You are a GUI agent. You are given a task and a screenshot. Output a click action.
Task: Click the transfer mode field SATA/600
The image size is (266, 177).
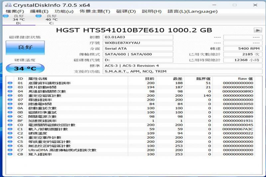coord(138,54)
